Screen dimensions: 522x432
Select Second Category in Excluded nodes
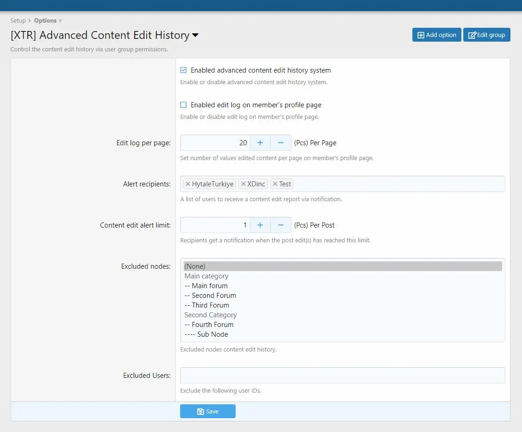point(342,315)
